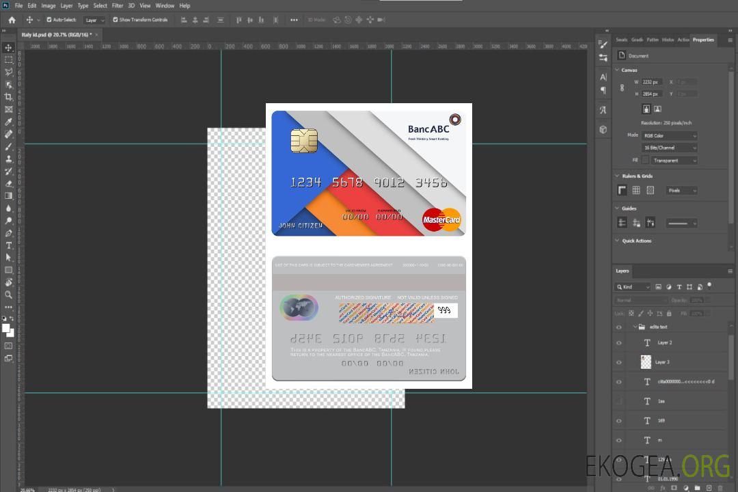
Task: Open the 3D panel cube icon
Action: pos(603,129)
